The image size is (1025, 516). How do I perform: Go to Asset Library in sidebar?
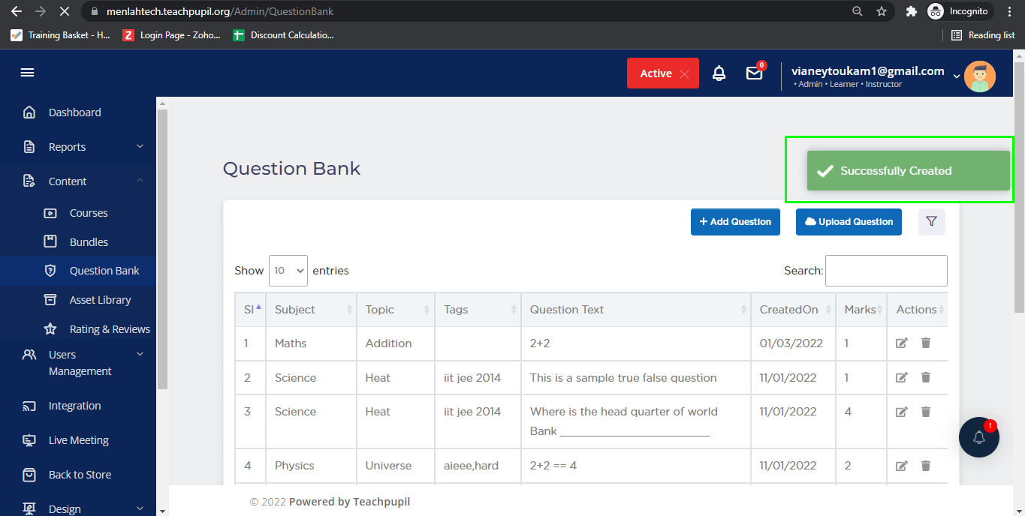pyautogui.click(x=100, y=300)
